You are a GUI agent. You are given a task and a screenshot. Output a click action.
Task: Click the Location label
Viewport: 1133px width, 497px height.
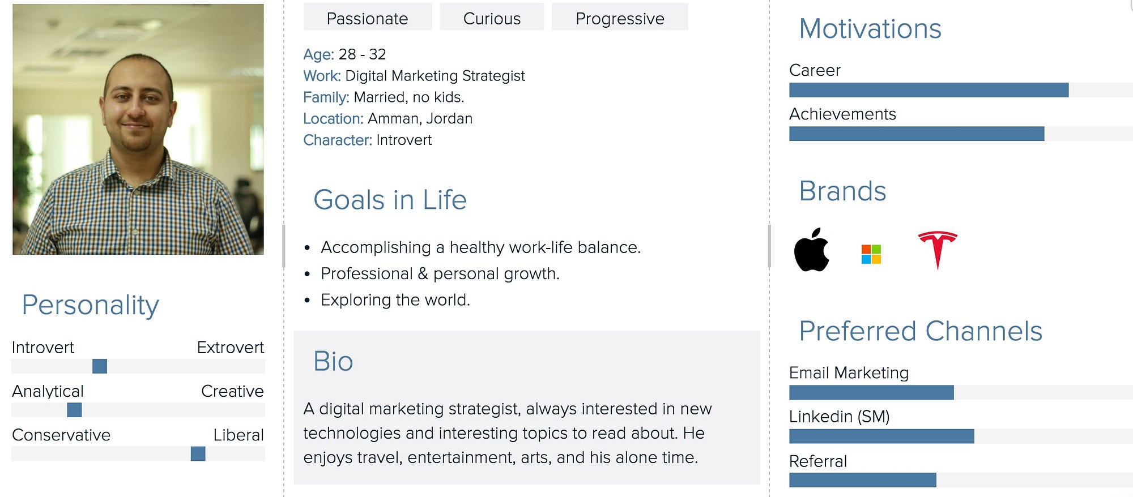click(x=333, y=118)
